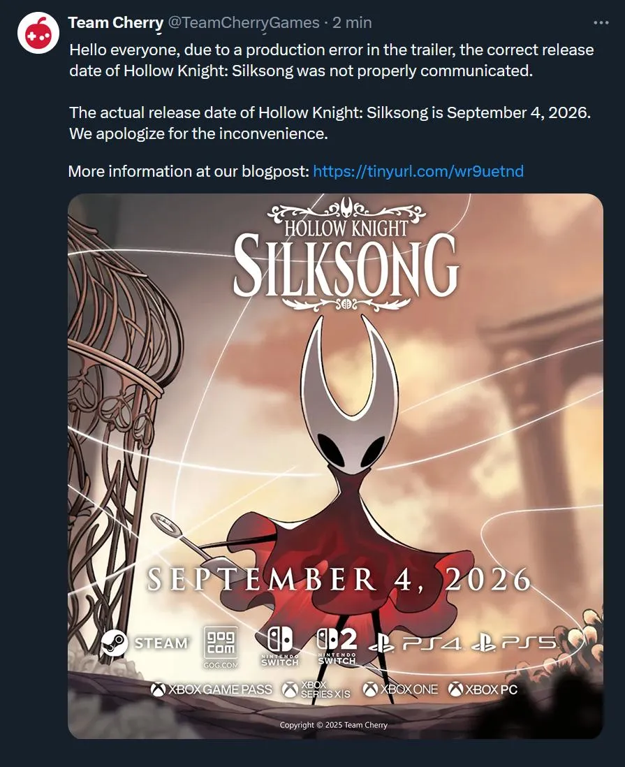Click the Silksong title logo
Viewport: 625px width, 767px height.
click(x=346, y=254)
